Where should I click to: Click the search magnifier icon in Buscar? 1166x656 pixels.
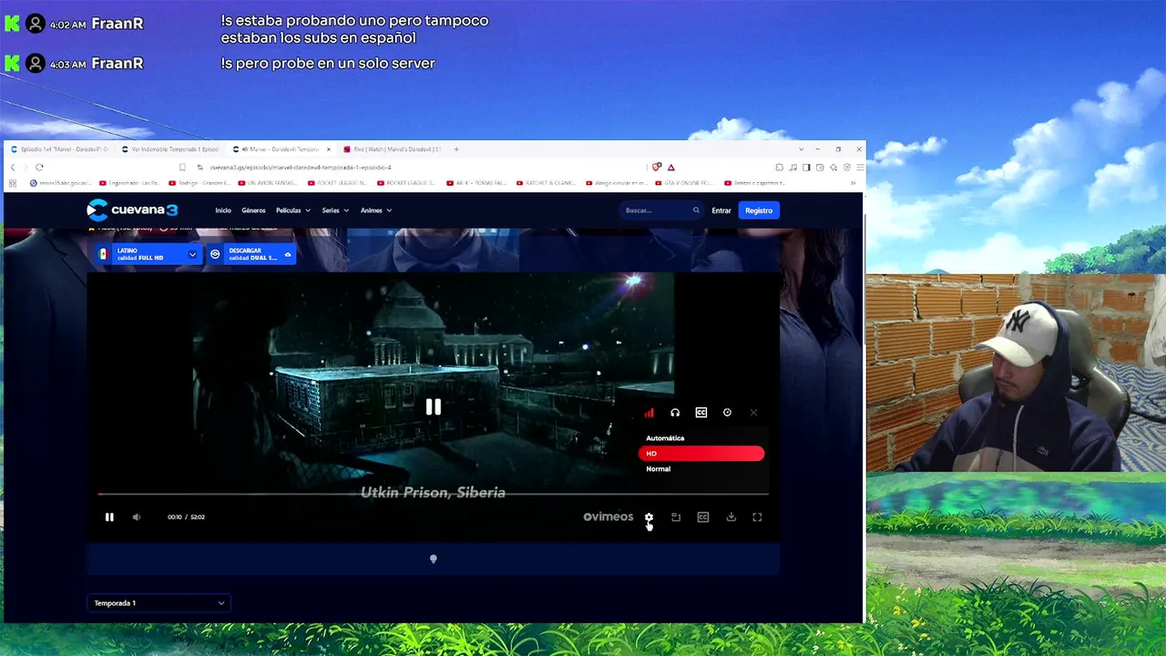[x=696, y=210]
